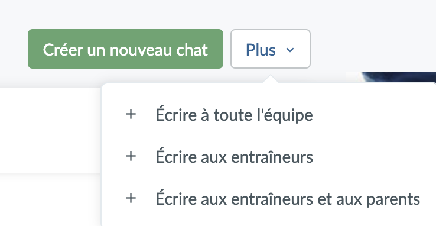The width and height of the screenshot is (436, 226).
Task: Open the Plus dropdown button
Action: point(270,49)
